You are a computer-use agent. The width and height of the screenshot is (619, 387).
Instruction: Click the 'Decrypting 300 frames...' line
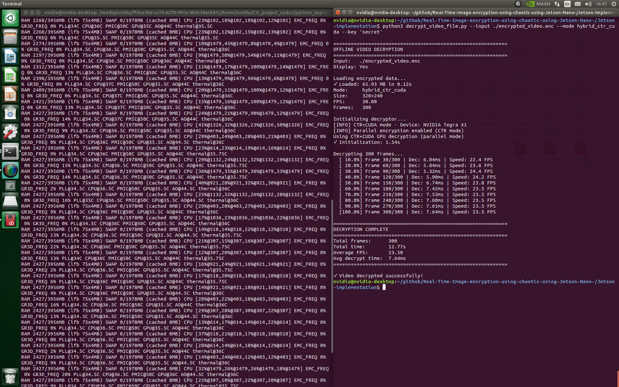368,154
